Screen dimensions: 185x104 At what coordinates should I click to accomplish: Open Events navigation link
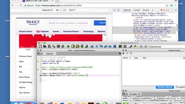tap(56, 31)
